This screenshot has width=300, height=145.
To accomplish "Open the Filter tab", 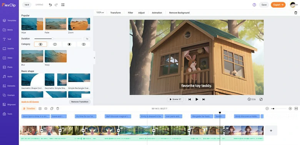I will (x=130, y=13).
